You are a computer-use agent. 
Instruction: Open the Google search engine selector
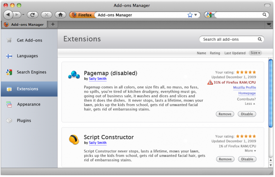click(210, 15)
